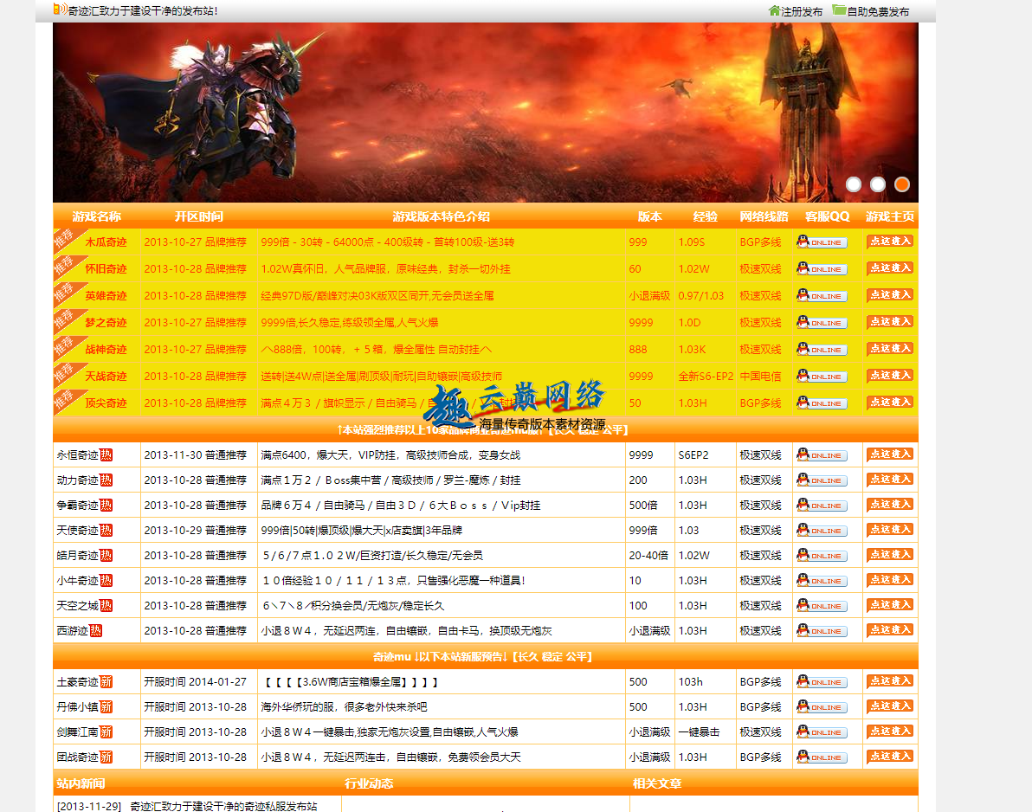Open the 木瓜奇迹 game name link
This screenshot has height=812, width=1032.
[106, 242]
